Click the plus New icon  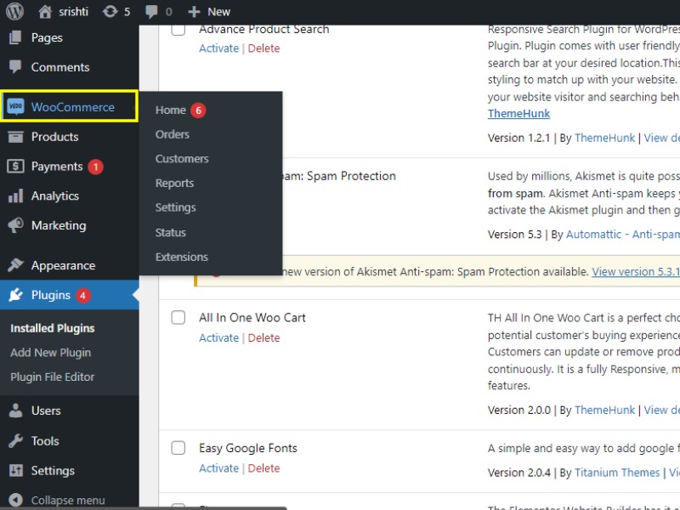pos(194,12)
